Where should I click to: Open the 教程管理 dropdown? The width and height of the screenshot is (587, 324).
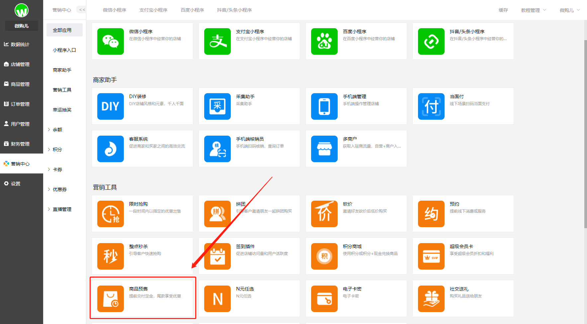pyautogui.click(x=533, y=10)
